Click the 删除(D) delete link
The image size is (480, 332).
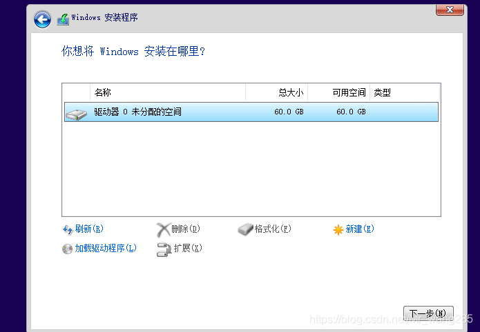tap(186, 229)
